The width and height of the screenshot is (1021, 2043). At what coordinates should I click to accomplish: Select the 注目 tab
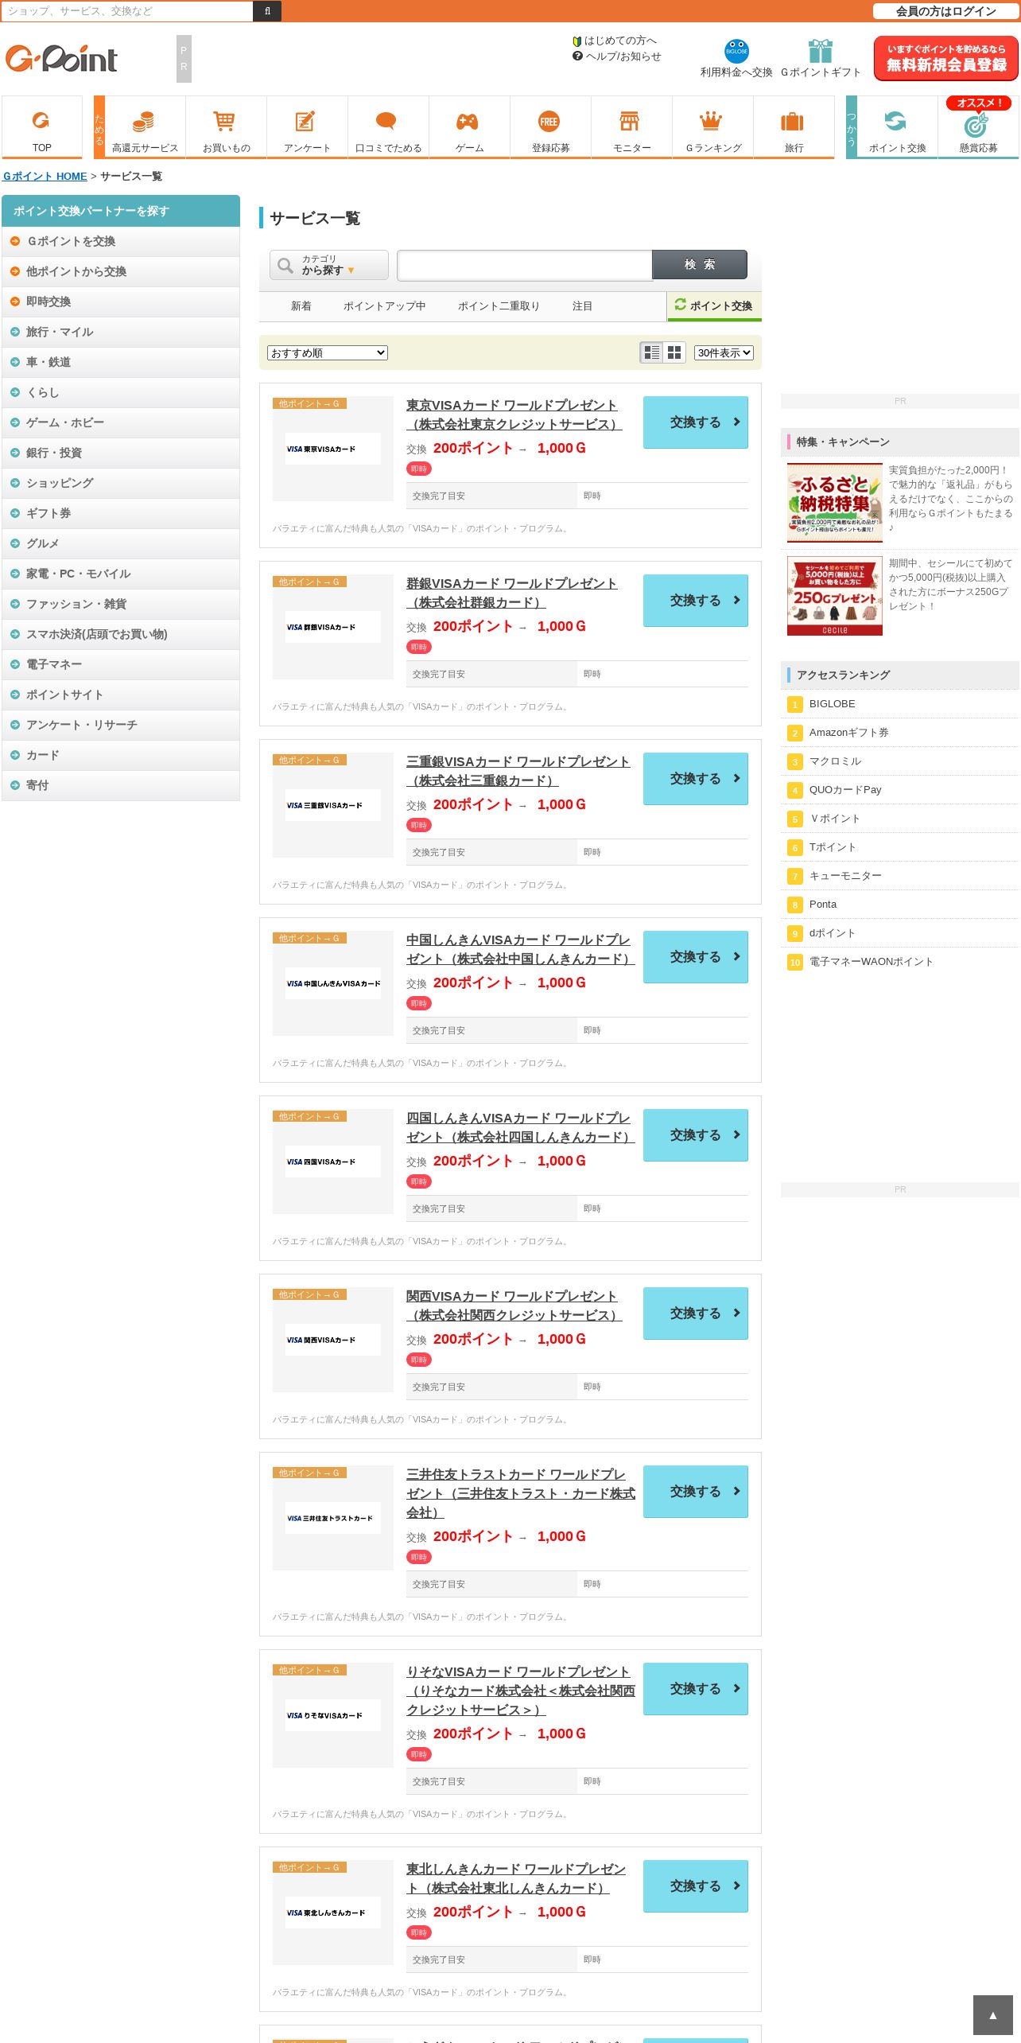click(583, 306)
